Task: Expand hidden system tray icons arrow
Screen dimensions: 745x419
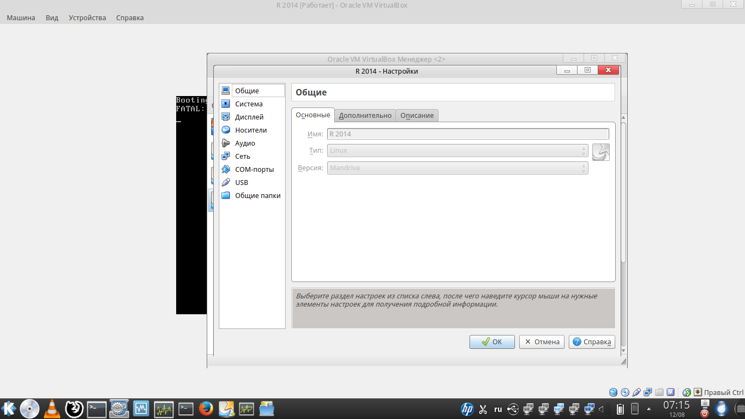Action: coord(649,409)
